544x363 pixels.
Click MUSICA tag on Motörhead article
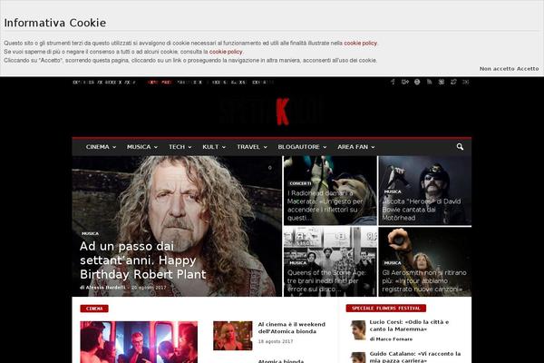click(x=393, y=191)
